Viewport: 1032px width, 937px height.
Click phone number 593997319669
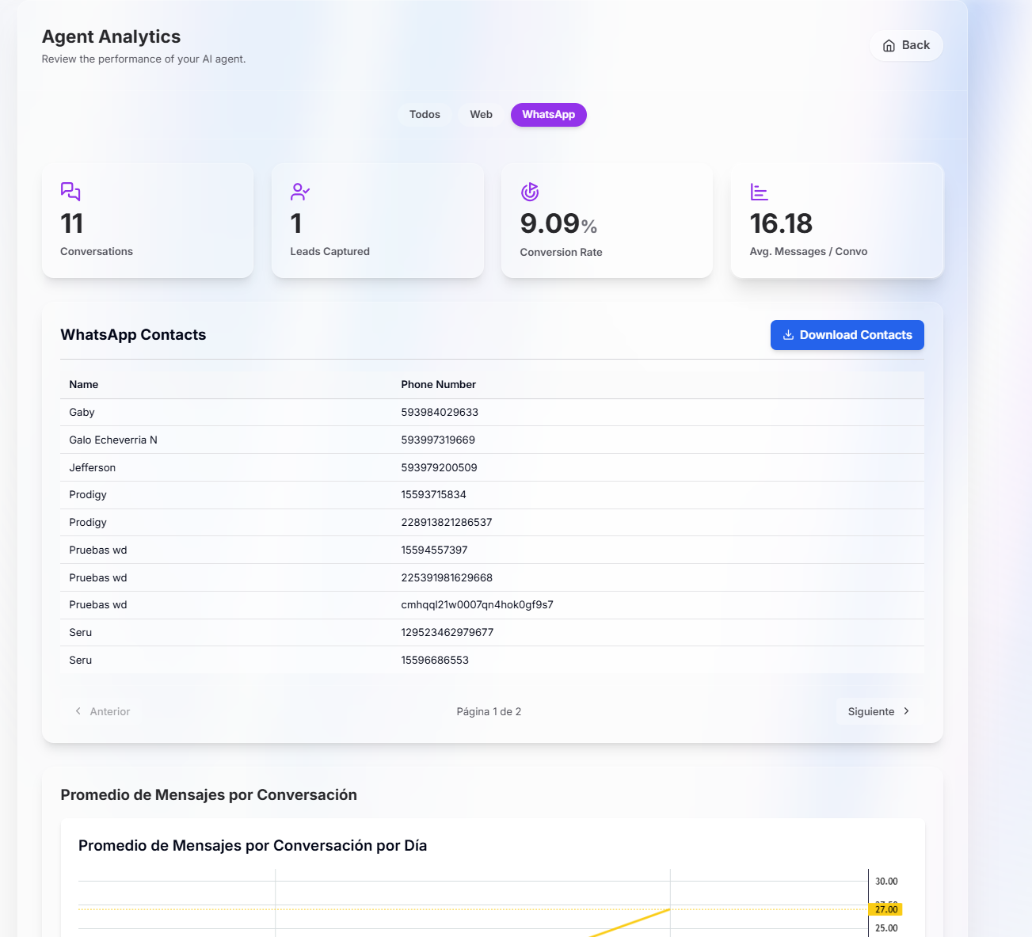click(438, 440)
